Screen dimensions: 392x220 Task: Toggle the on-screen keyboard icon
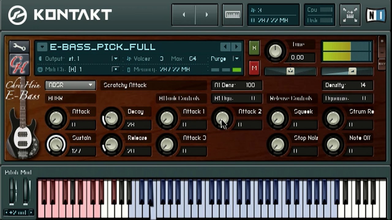pyautogui.click(x=232, y=15)
